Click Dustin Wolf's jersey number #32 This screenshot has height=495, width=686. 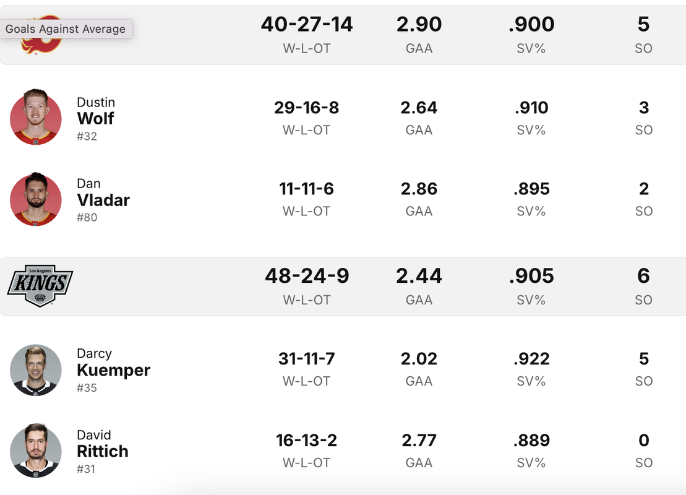pos(87,136)
